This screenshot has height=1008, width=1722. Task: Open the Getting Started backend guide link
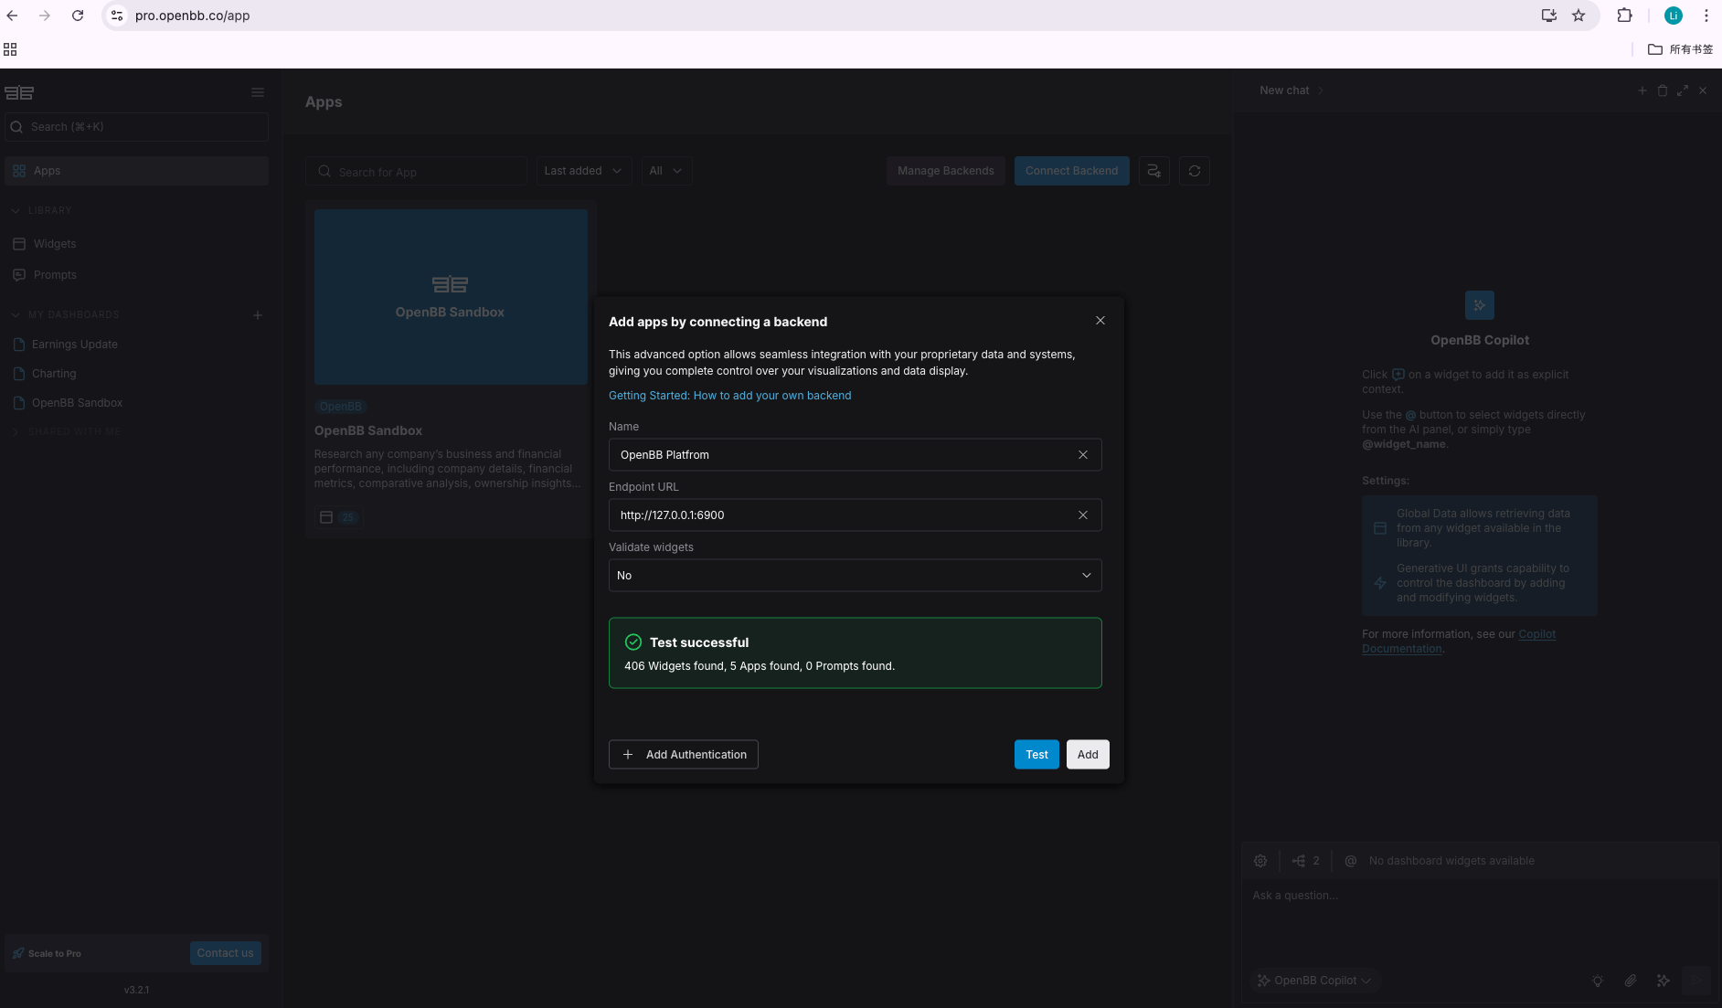(729, 396)
